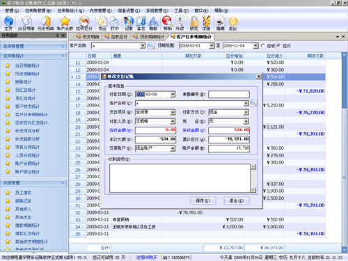This screenshot has height=261, width=348.
Task: Expand the 往来账管理 sidebar section
Action: (x=63, y=46)
